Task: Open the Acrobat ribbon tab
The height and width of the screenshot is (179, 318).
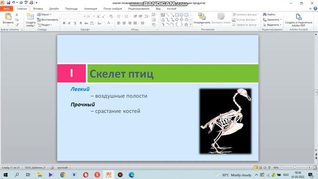Action: pos(171,8)
